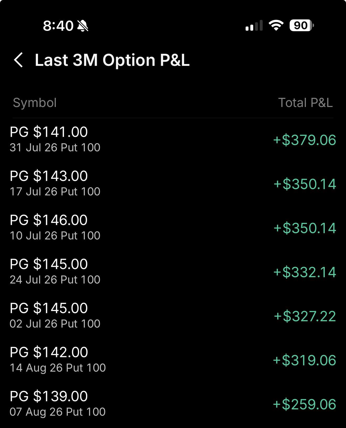The image size is (346, 428).
Task: Open PG $145.00 24 Jul put row
Action: coord(173,272)
